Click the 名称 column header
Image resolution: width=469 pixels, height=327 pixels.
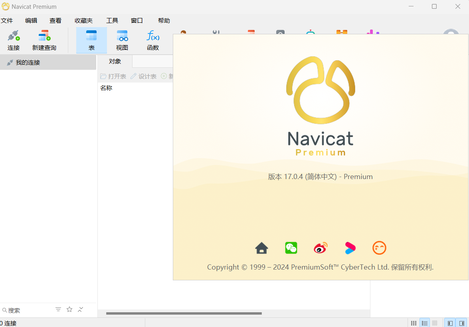(x=106, y=88)
